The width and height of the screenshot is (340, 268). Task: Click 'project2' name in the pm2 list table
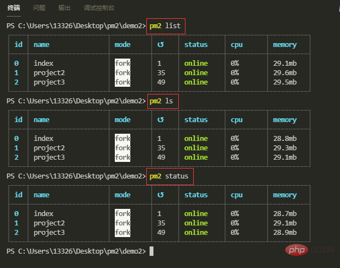click(49, 73)
